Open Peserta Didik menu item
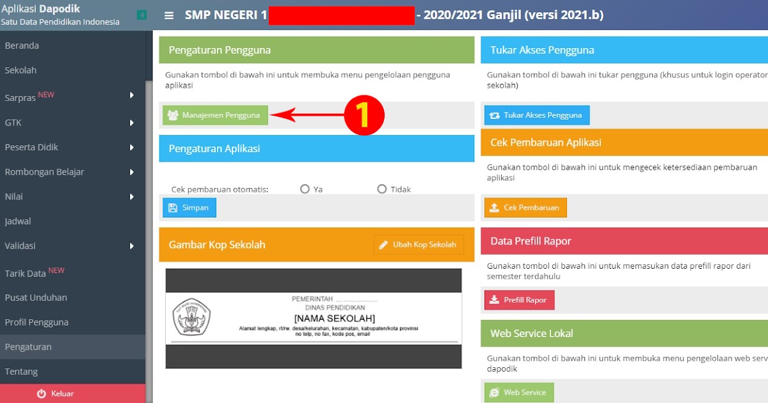Image resolution: width=768 pixels, height=403 pixels. [x=72, y=147]
